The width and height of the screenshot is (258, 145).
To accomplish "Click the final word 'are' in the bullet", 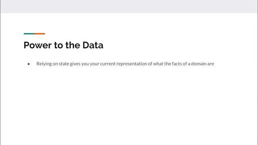I will pyautogui.click(x=210, y=64).
